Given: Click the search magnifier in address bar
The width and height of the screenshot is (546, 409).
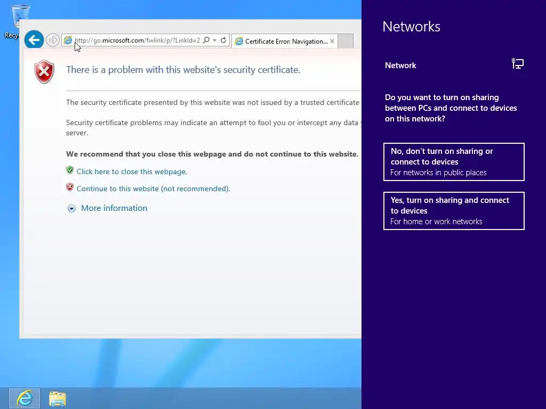Looking at the screenshot, I should coord(206,40).
